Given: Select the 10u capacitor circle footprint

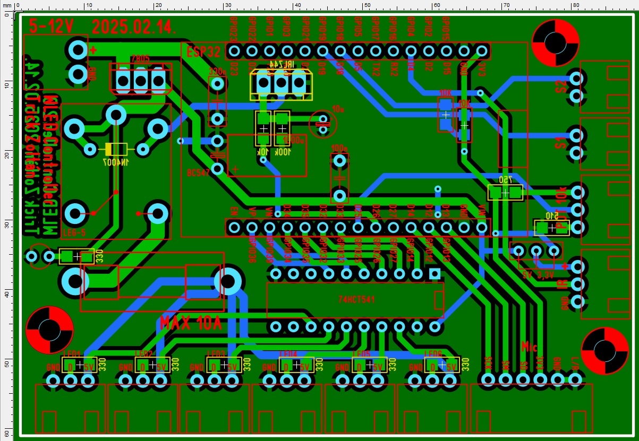Looking at the screenshot, I should point(323,126).
